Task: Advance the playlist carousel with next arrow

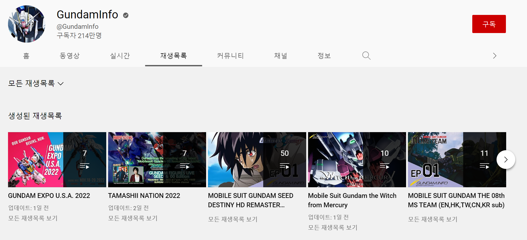Action: (506, 160)
